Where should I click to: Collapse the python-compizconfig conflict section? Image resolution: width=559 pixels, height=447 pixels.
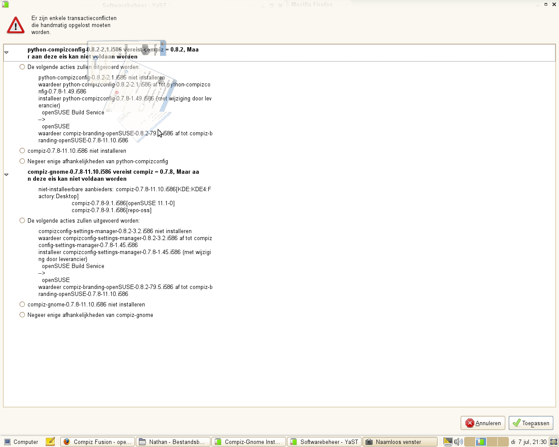tap(7, 52)
